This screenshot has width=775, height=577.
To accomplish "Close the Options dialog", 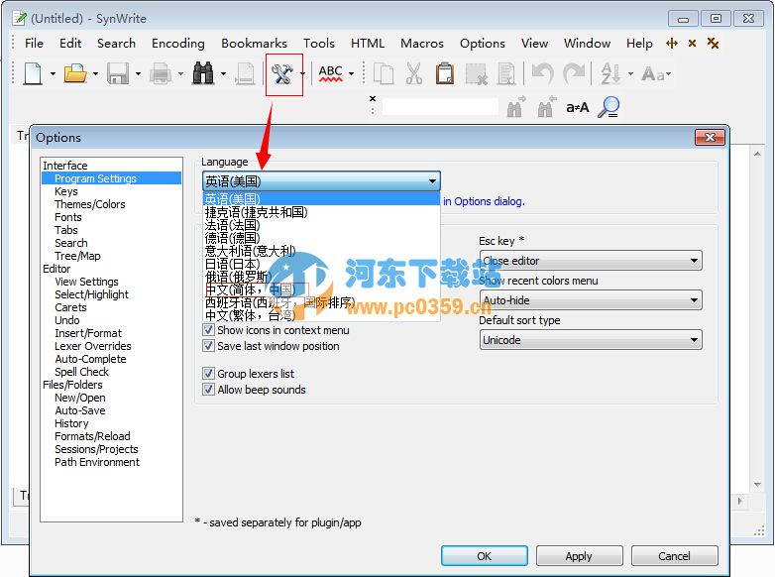I will click(710, 137).
